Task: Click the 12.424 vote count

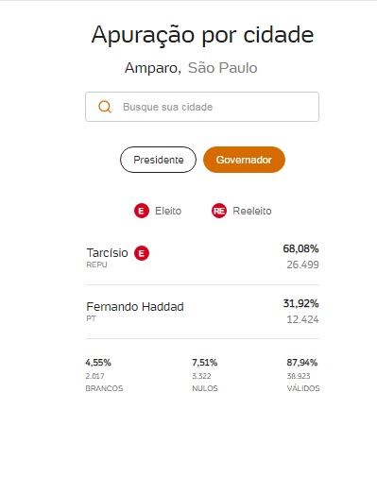Action: click(x=302, y=319)
